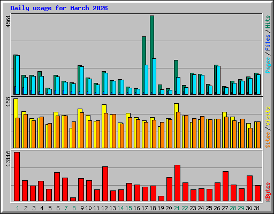Click day 31 on the x-axis
The width and height of the screenshot is (274, 214).
(257, 208)
